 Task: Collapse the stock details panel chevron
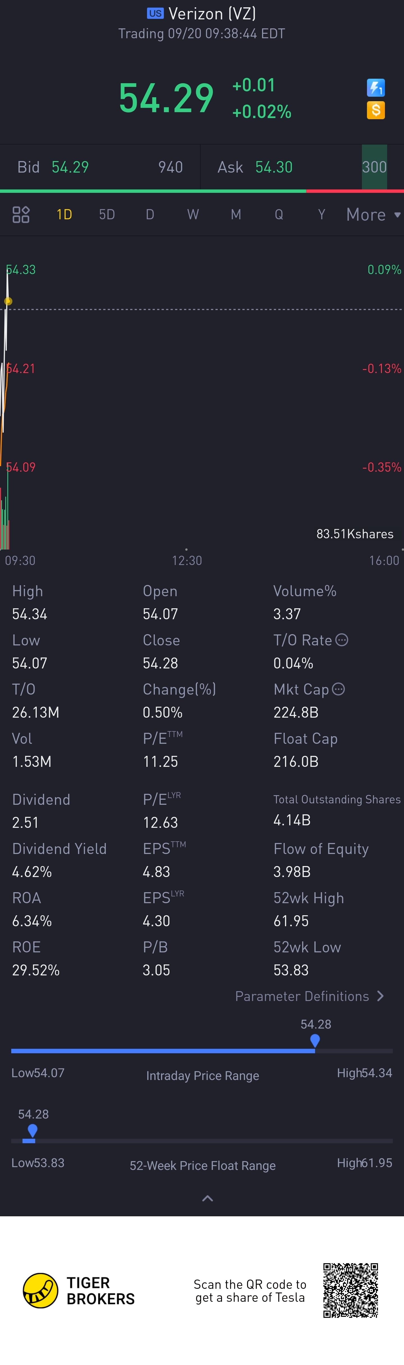coord(208,1198)
